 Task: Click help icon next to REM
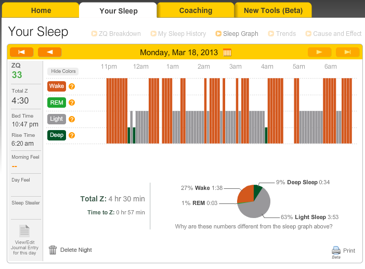click(x=72, y=103)
